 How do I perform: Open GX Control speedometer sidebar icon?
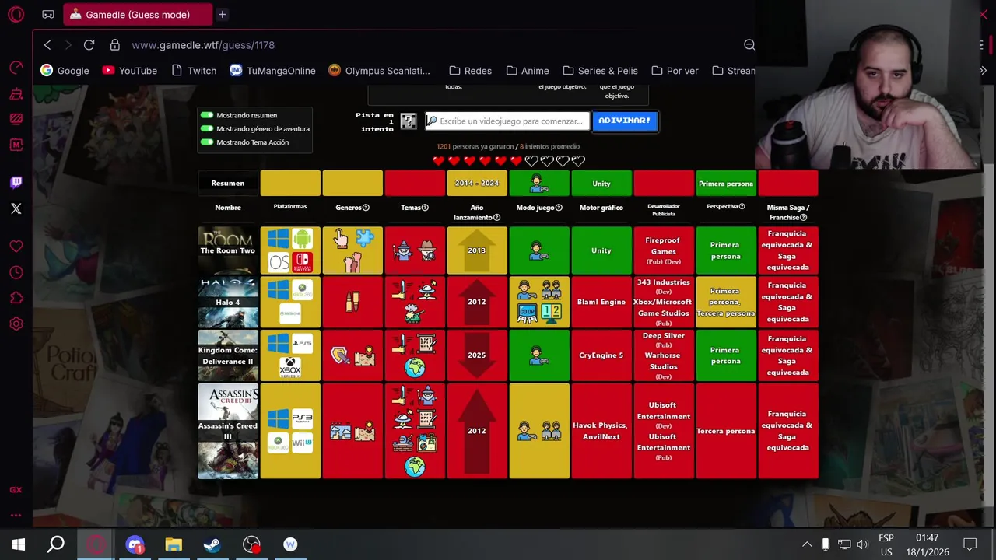[x=16, y=68]
